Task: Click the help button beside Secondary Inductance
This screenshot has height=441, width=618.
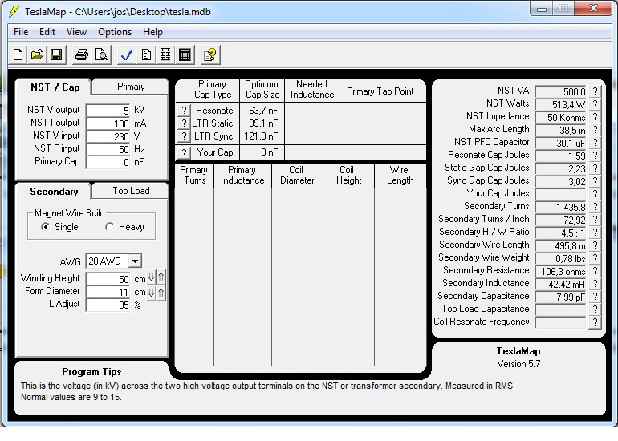Action: (596, 284)
